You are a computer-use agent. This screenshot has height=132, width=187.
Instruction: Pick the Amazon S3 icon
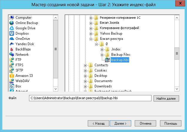tap(12, 76)
